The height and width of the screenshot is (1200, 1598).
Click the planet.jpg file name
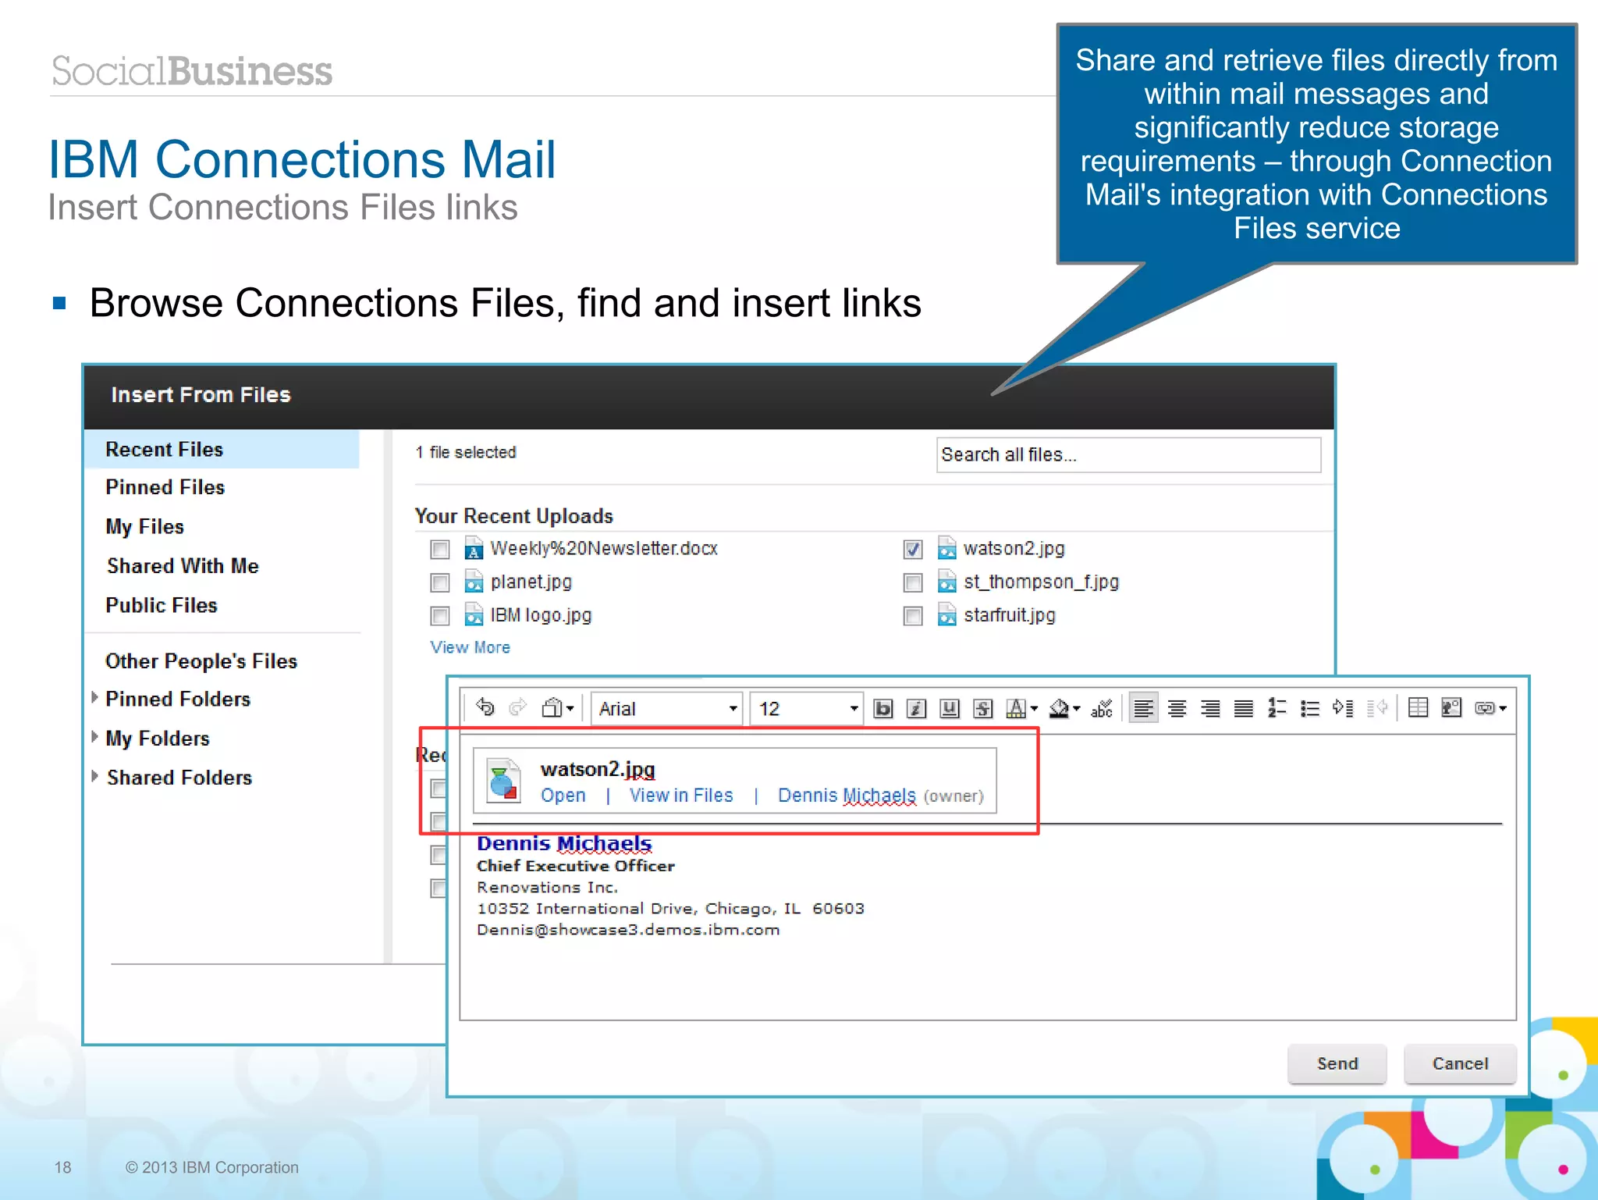[531, 582]
